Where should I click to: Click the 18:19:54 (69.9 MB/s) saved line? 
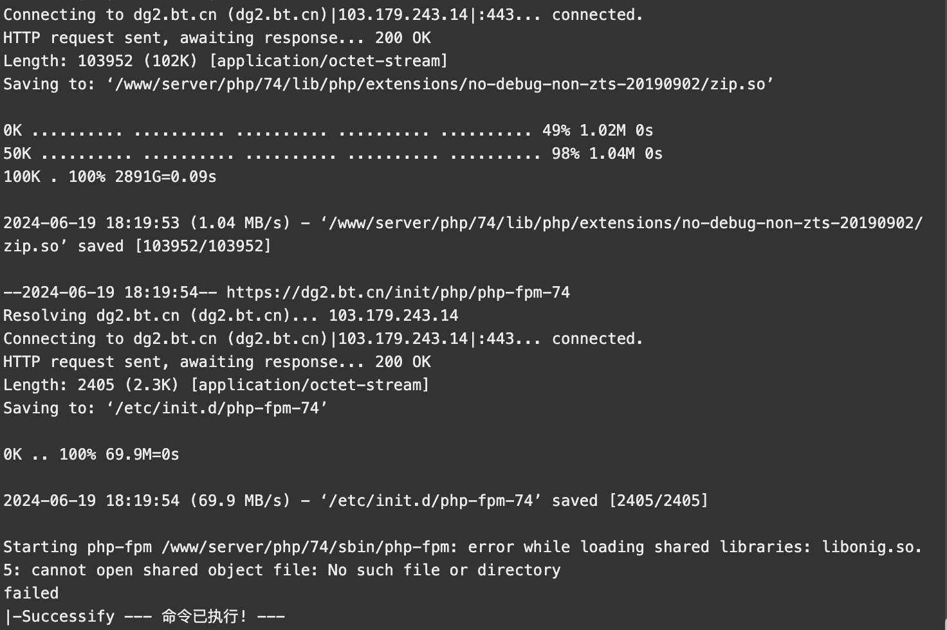click(356, 501)
